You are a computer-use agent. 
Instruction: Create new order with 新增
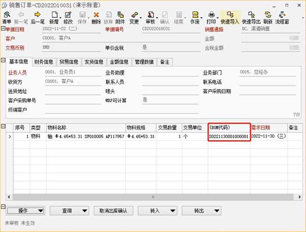tap(54, 17)
